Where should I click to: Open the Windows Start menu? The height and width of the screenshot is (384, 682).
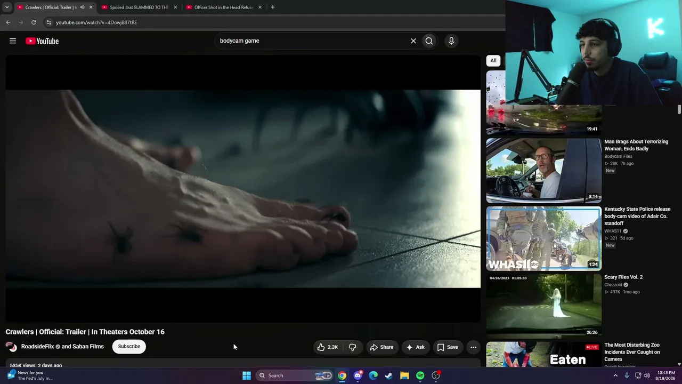click(247, 375)
